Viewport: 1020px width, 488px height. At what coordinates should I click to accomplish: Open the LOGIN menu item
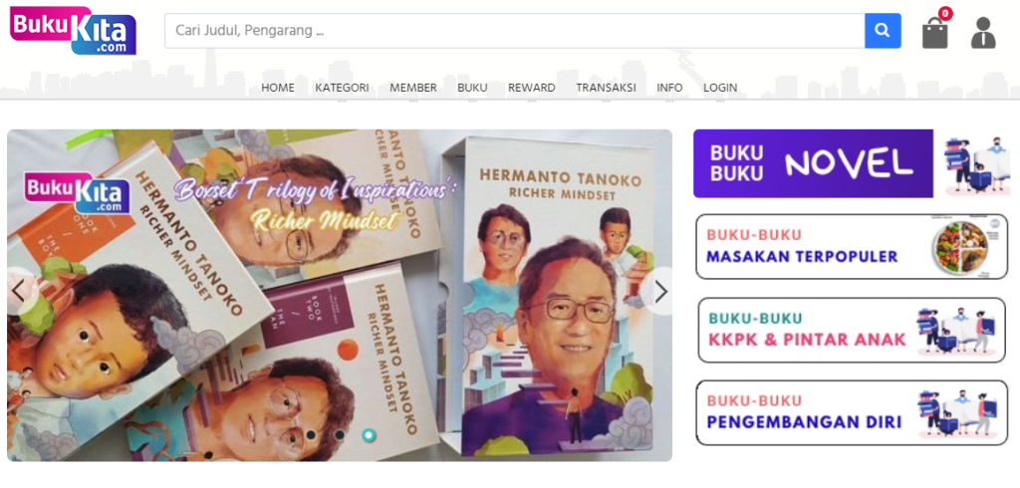[x=720, y=88]
